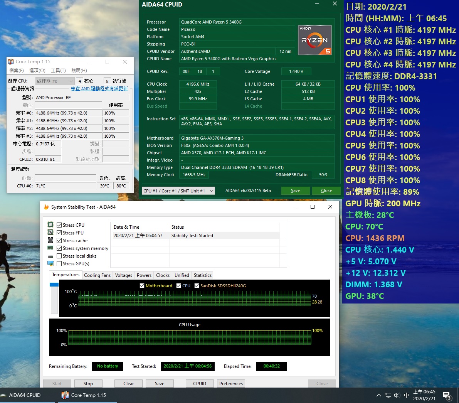Click the system memory RAM icon

pyautogui.click(x=50, y=248)
